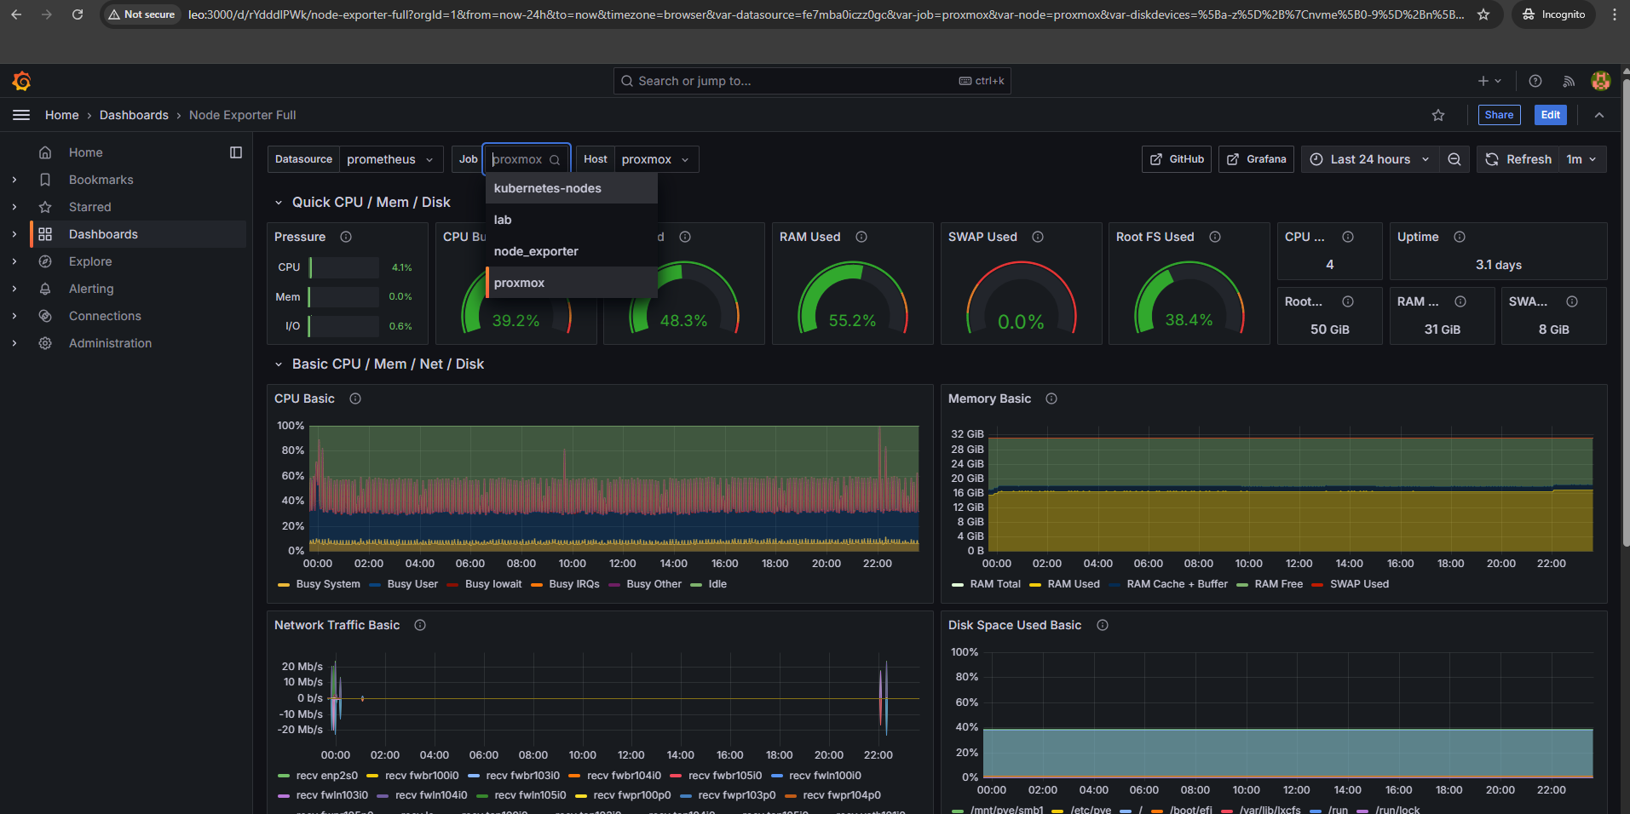Open the Last 24 hours time picker

pyautogui.click(x=1369, y=159)
